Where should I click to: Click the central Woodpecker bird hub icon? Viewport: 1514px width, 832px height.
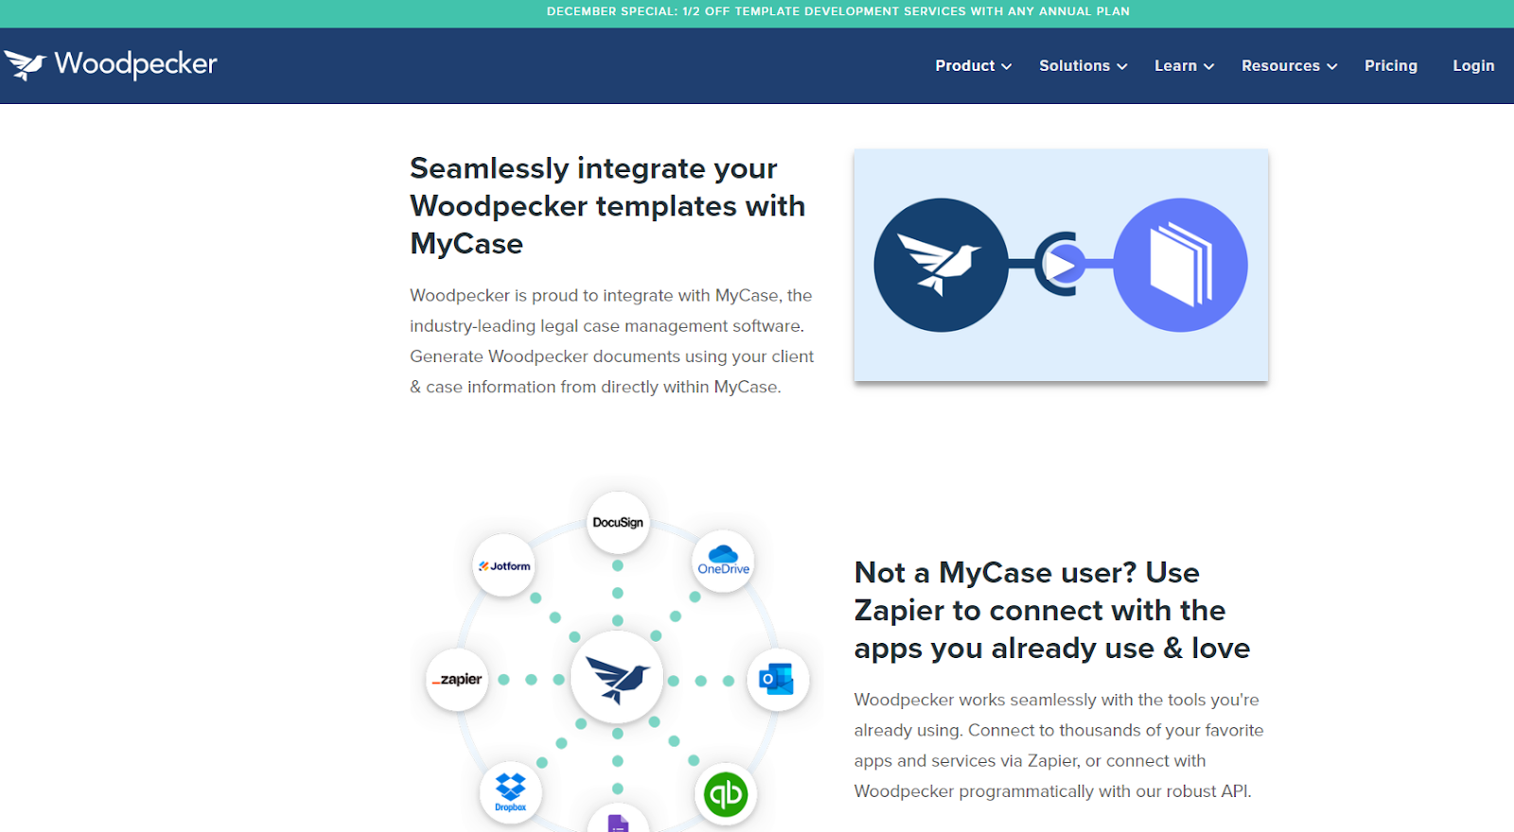(x=617, y=679)
